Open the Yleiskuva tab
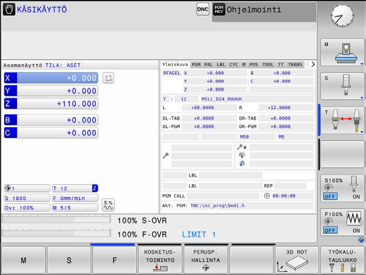366x275 pixels. [x=175, y=65]
